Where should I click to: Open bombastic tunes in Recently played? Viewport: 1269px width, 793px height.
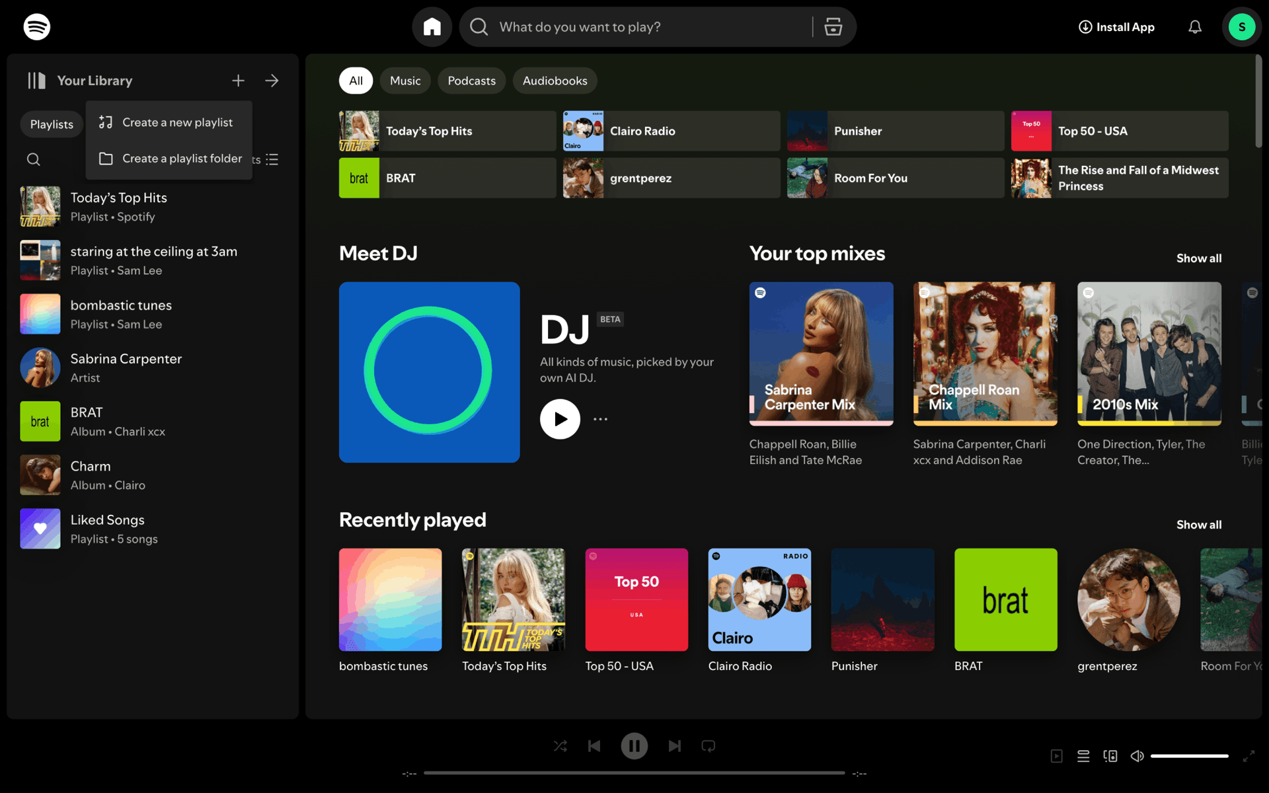[x=391, y=611]
